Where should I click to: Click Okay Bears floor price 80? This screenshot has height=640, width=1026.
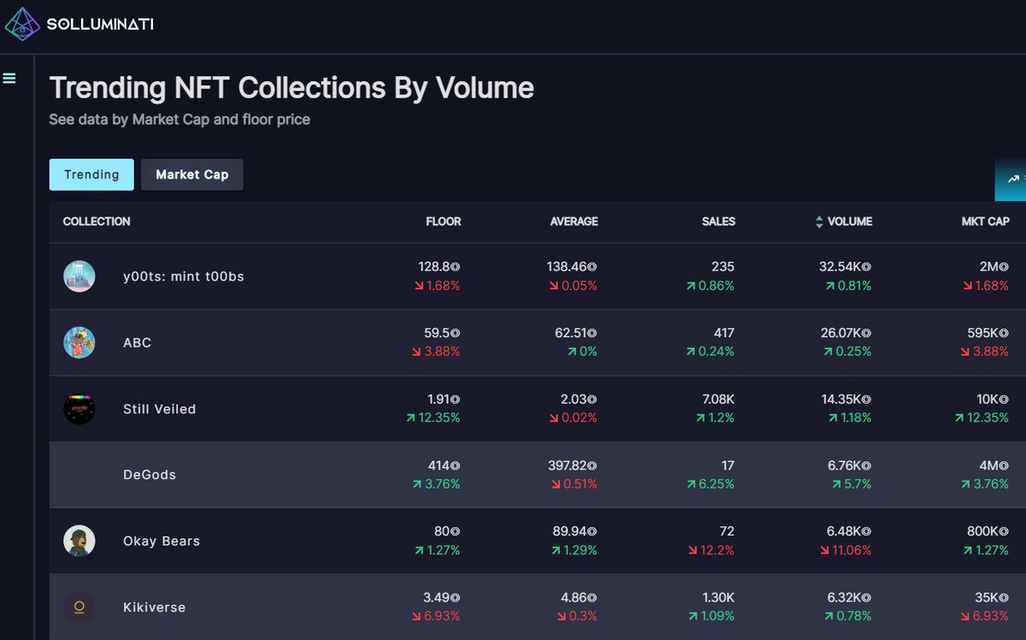click(448, 531)
